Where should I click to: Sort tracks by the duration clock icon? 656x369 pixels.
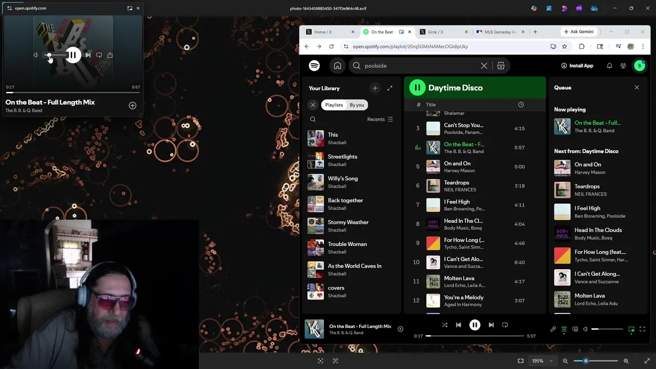click(x=521, y=105)
